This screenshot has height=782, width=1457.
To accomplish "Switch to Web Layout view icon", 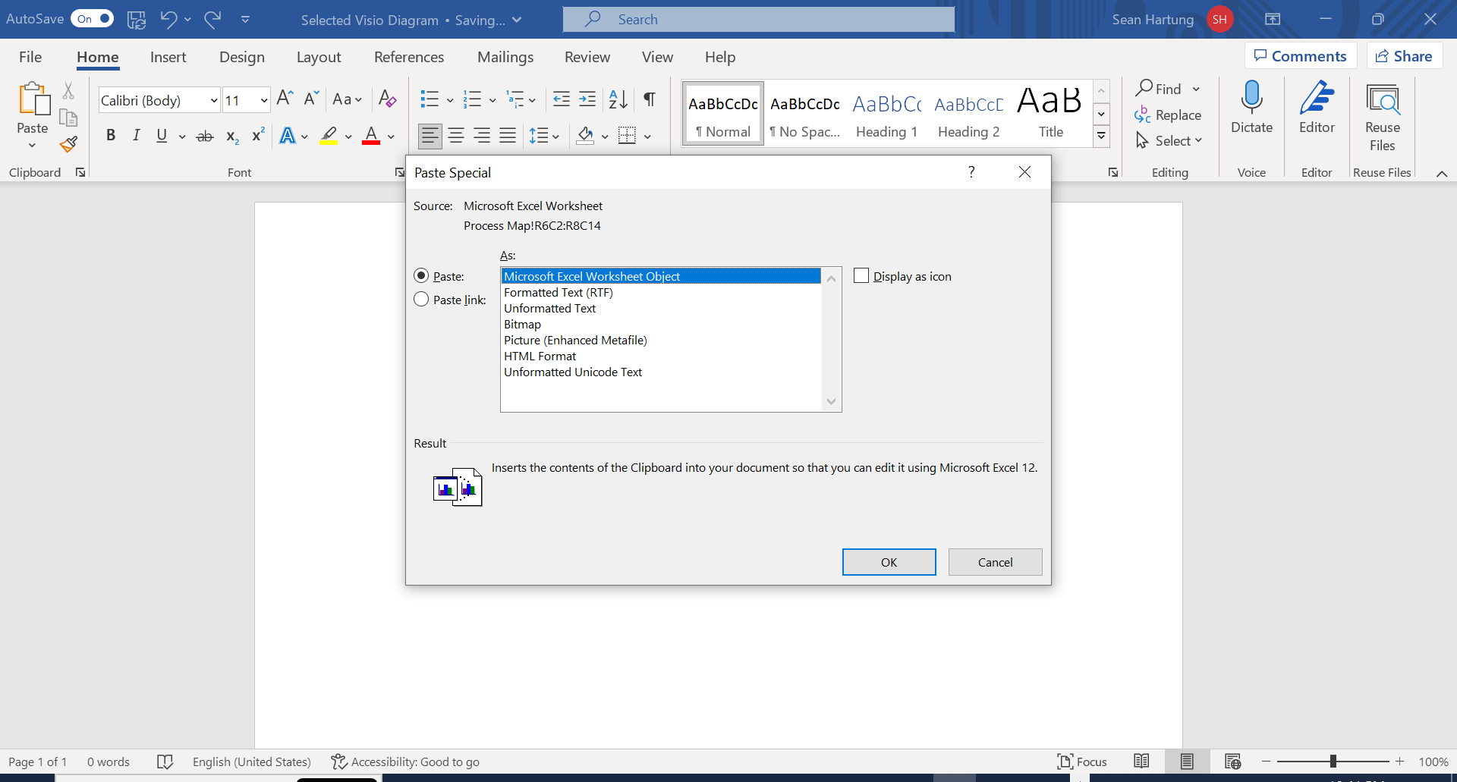I will [x=1232, y=761].
